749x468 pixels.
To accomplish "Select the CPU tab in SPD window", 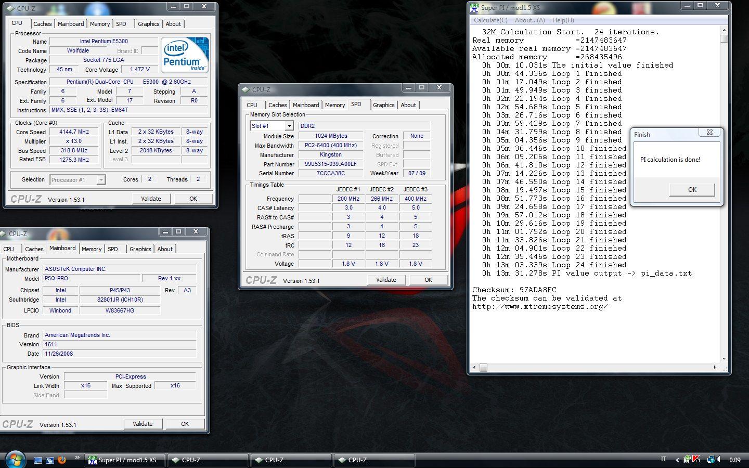I will click(252, 105).
